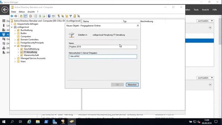Open the Tools menu in Server Manager
The image size is (222, 125).
click(196, 10)
